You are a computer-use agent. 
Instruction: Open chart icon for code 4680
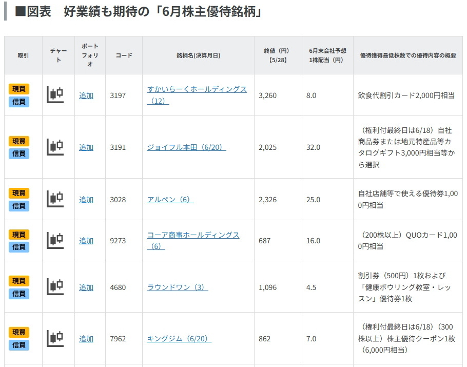pos(55,287)
